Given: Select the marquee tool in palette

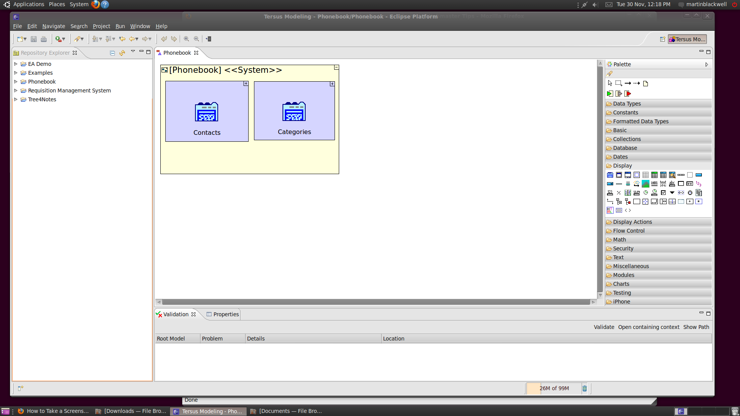Looking at the screenshot, I should point(619,83).
